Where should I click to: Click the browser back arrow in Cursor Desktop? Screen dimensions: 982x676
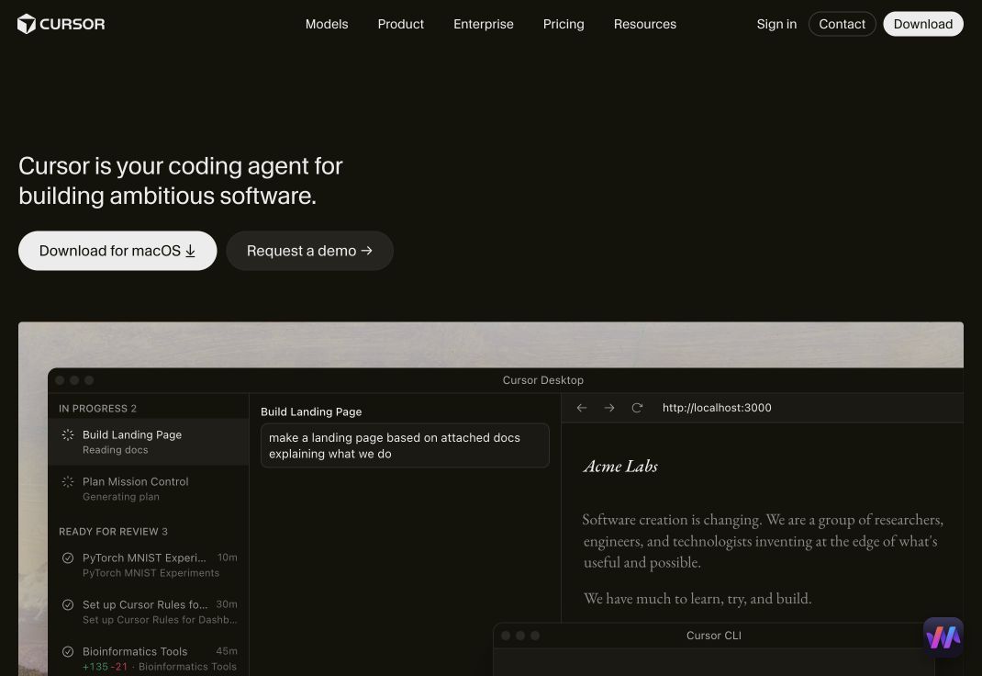point(582,408)
